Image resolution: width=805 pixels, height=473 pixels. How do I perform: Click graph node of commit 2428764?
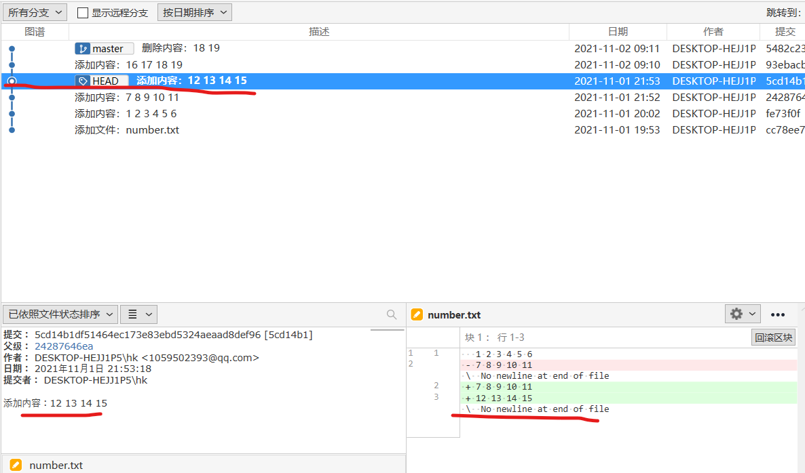pos(12,98)
